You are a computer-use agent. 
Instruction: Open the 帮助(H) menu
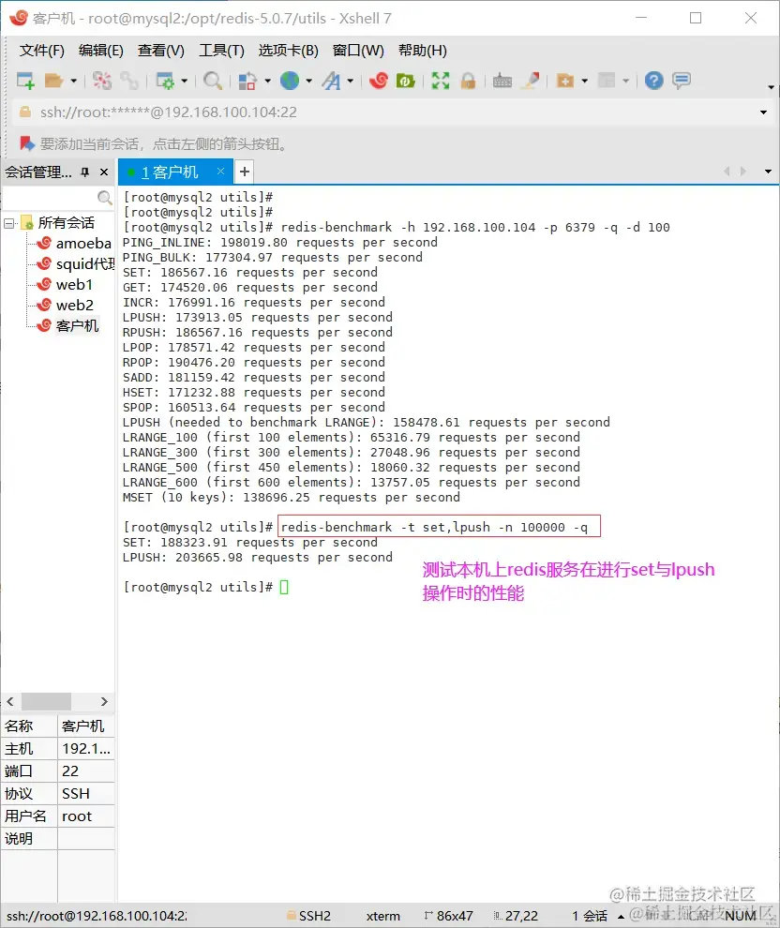[422, 51]
